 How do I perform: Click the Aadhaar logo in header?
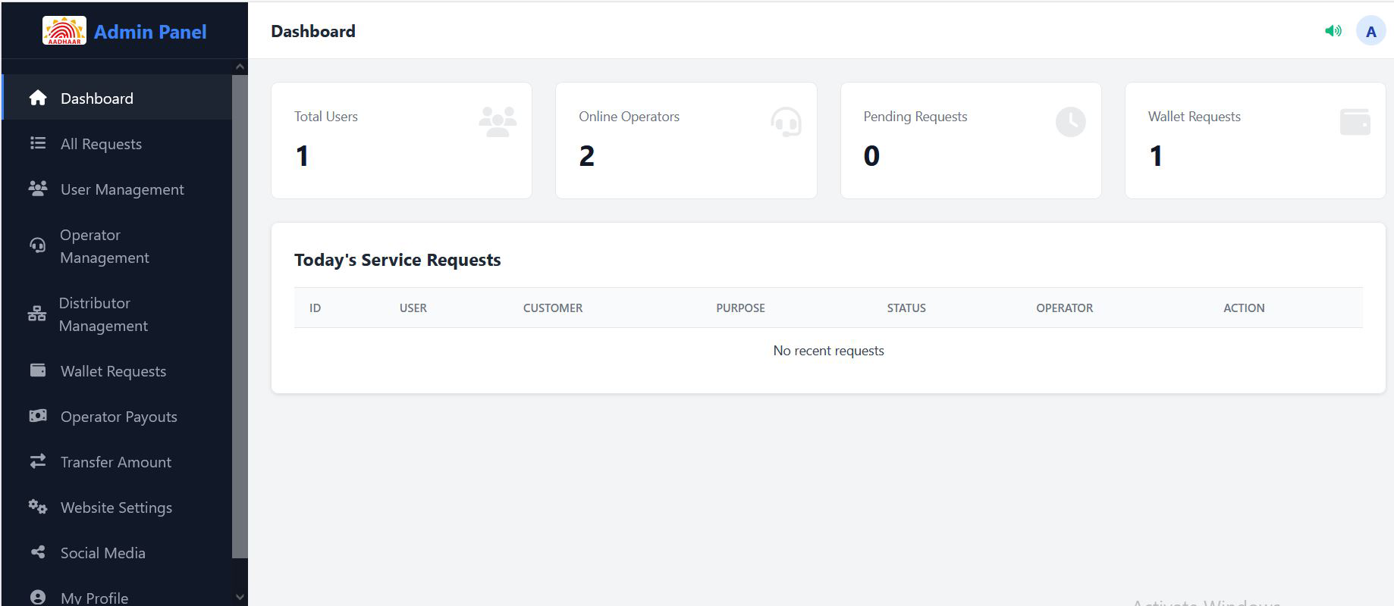[64, 31]
